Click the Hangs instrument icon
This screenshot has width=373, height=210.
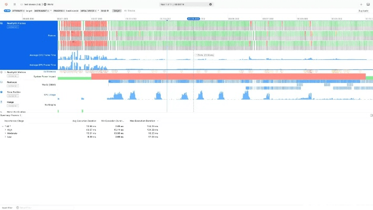coord(2,101)
